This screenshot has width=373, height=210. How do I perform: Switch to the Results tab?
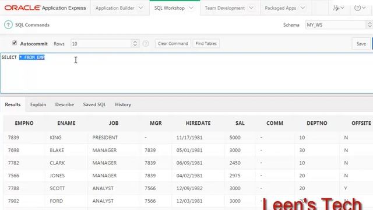click(x=13, y=104)
